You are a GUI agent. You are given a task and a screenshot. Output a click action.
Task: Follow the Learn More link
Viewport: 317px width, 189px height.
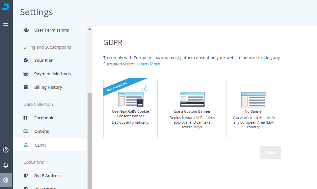point(148,64)
